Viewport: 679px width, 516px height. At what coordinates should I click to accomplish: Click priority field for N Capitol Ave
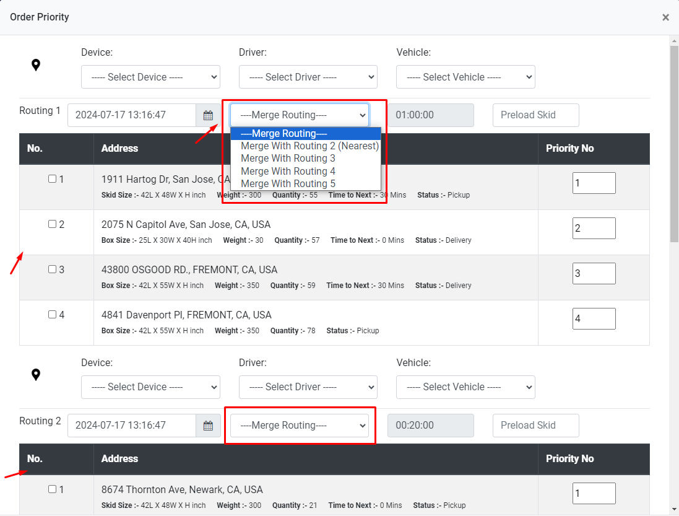594,229
